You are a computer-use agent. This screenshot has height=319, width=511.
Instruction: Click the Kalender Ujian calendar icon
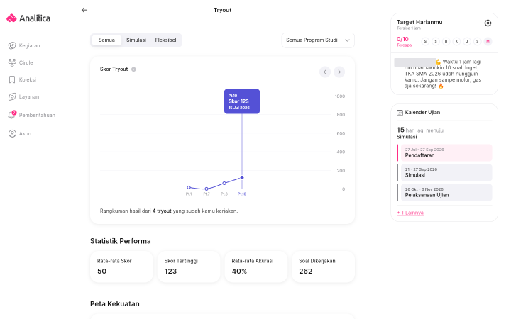coord(400,113)
